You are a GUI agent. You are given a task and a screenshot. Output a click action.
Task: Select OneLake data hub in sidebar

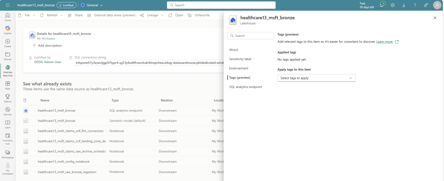[x=8, y=71]
